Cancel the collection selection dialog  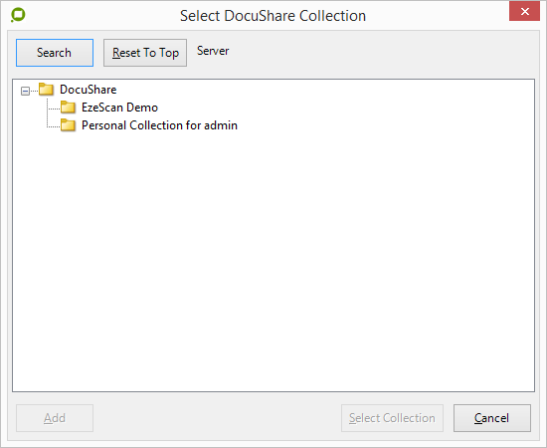tap(492, 418)
